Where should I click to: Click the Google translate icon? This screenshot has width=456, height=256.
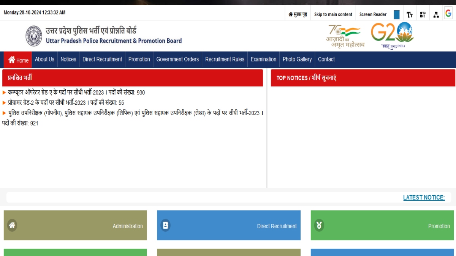pos(448,14)
